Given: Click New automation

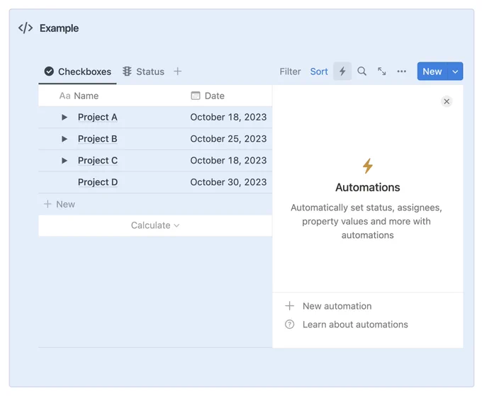Looking at the screenshot, I should [328, 306].
